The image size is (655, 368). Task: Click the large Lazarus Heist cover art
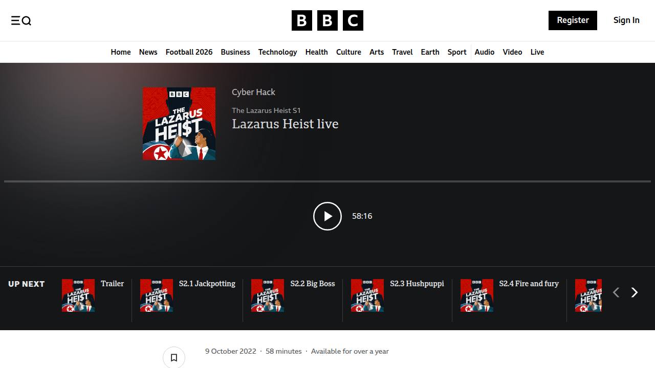point(179,124)
